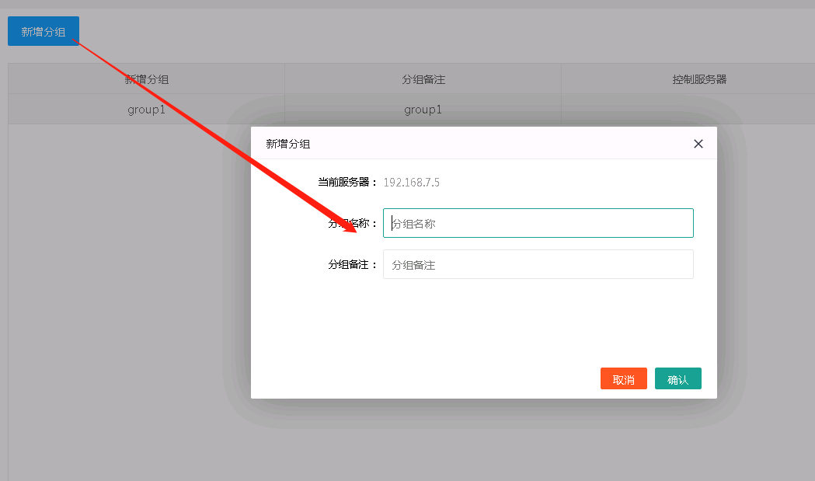Viewport: 815px width, 481px height.
Task: Select the 控制服务器 column header
Action: tap(699, 79)
